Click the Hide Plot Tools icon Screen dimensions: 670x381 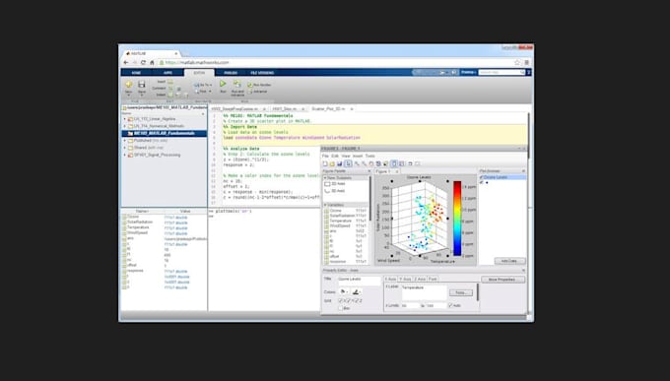click(410, 163)
